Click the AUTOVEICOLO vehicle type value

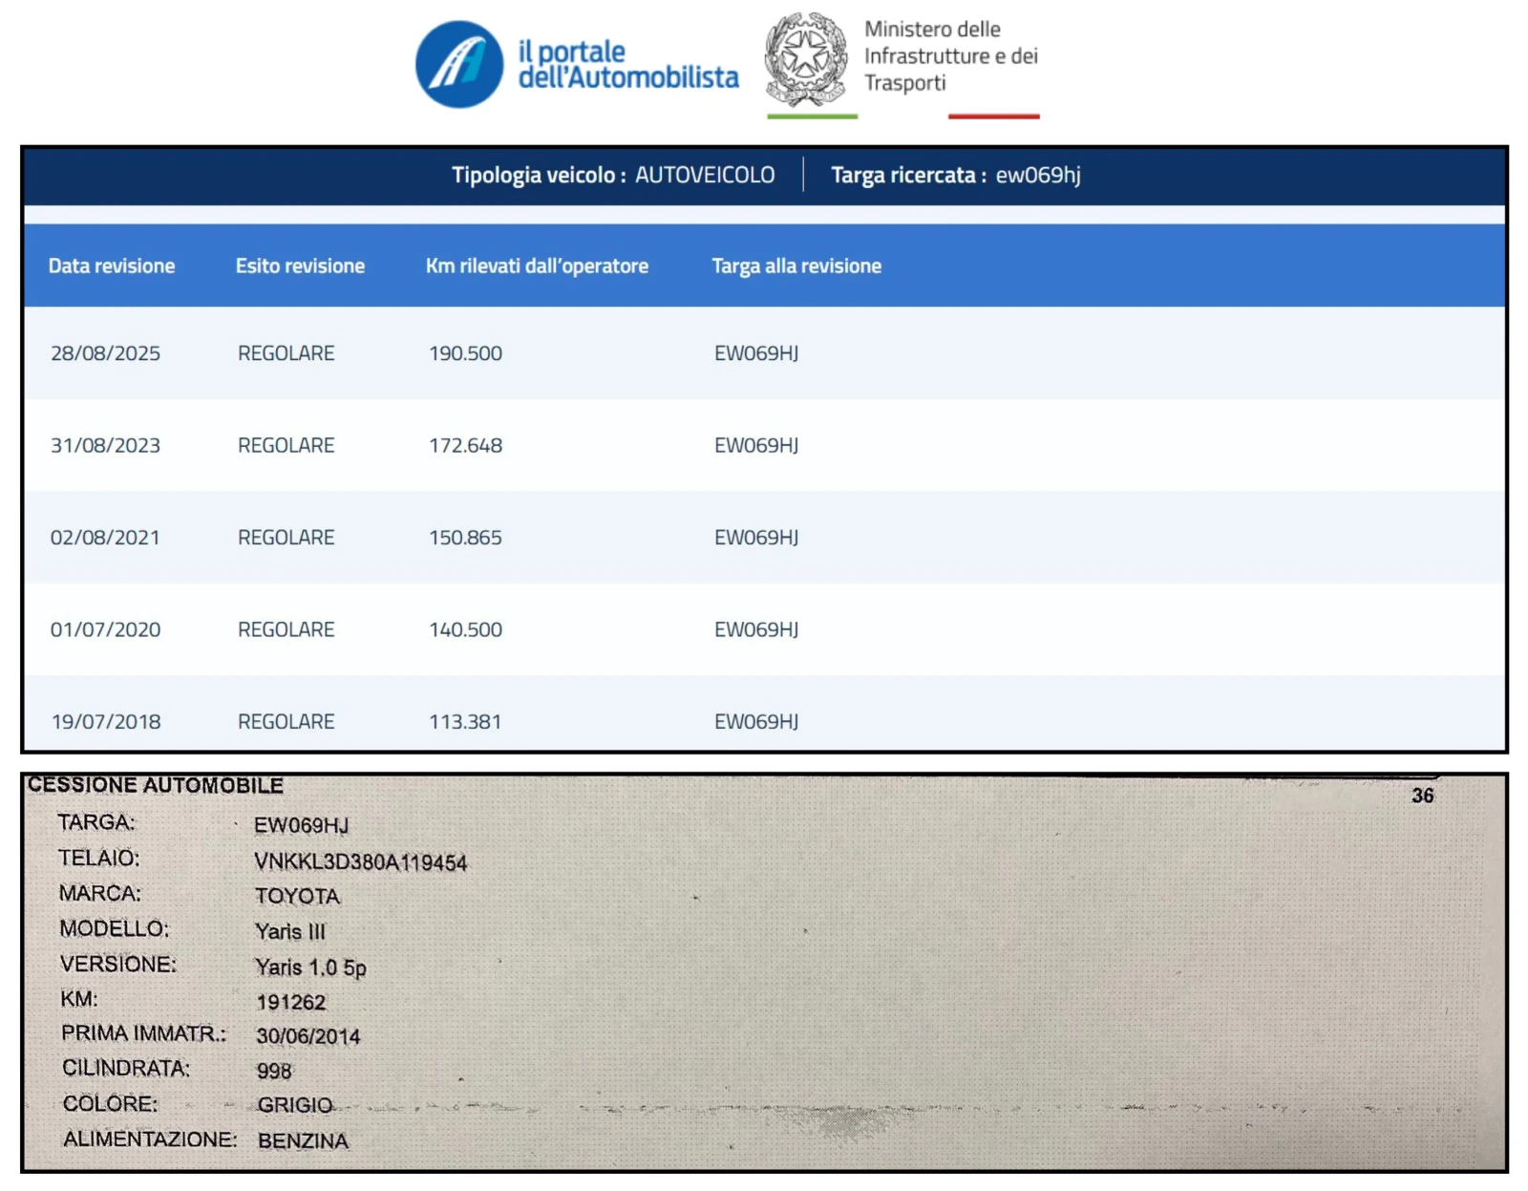coord(705,176)
